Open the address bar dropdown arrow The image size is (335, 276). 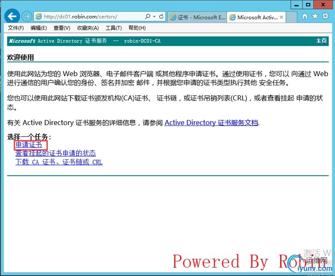[154, 17]
